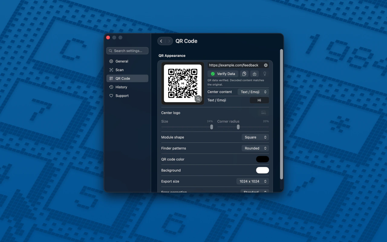387x242 pixels.
Task: Open the Scan settings page
Action: click(127, 70)
